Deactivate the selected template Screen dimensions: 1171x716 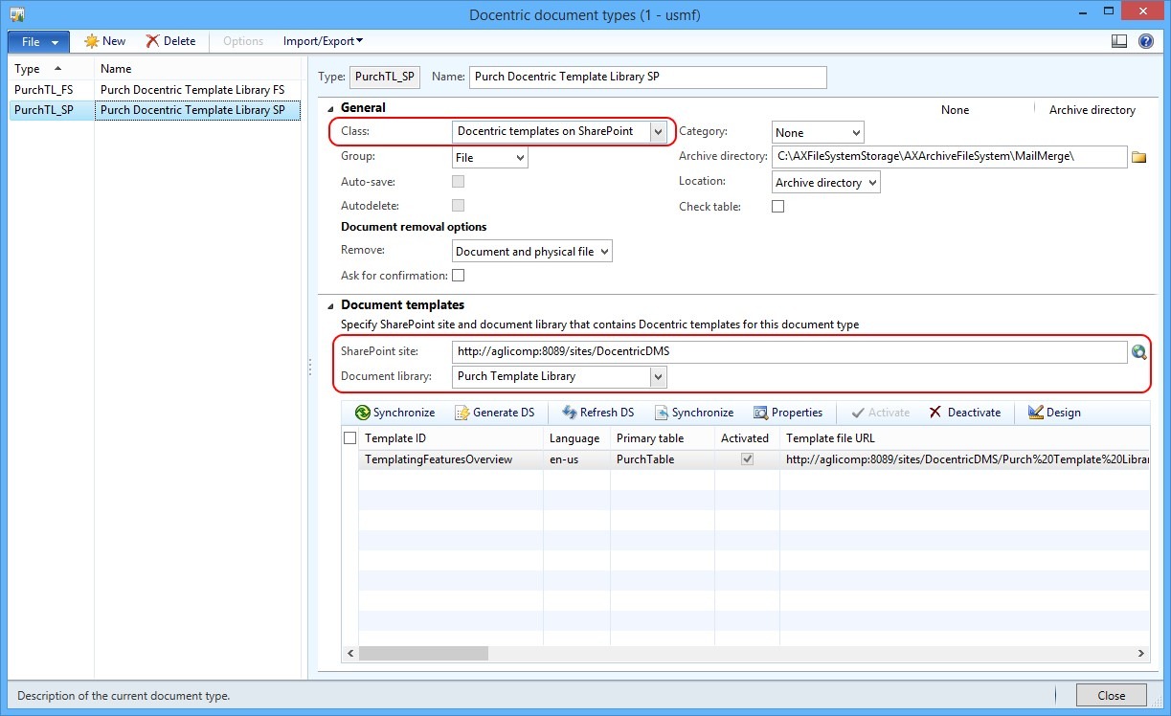[x=964, y=413]
